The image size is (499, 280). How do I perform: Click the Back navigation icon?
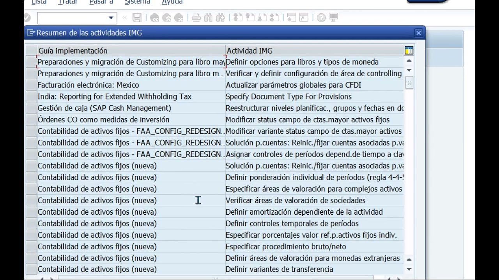point(154,18)
